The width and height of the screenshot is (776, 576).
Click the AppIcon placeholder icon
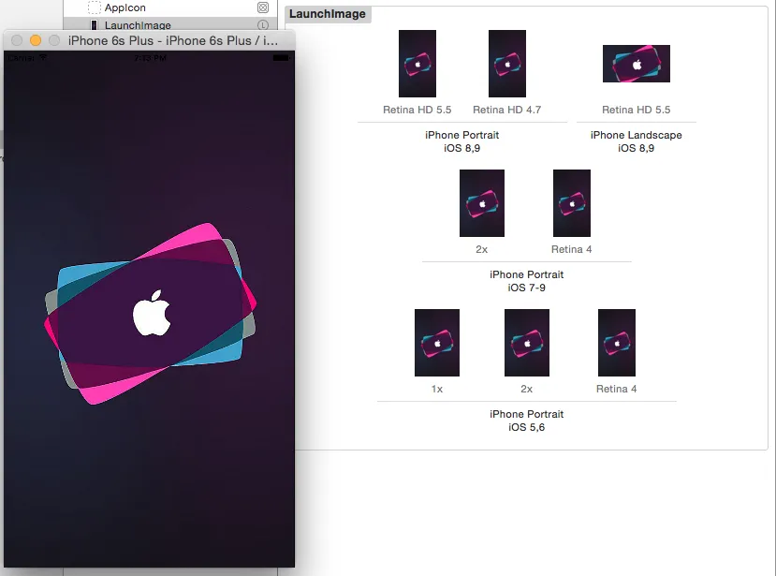94,7
